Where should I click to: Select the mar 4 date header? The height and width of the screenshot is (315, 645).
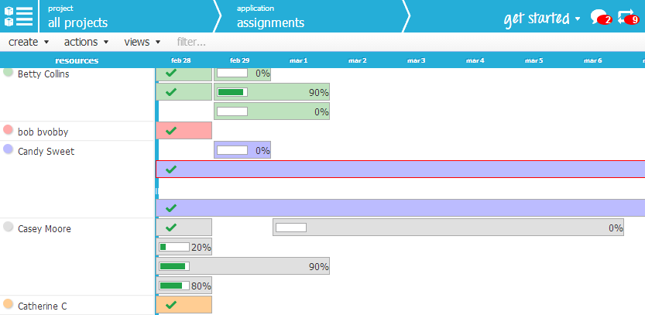[x=475, y=60]
